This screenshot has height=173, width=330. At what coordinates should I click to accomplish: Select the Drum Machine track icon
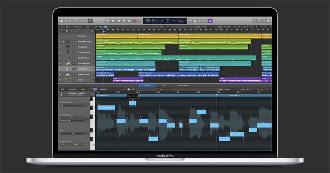point(67,63)
